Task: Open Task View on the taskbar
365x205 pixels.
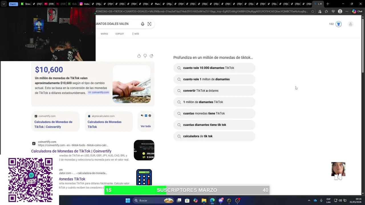Action: pos(179,200)
